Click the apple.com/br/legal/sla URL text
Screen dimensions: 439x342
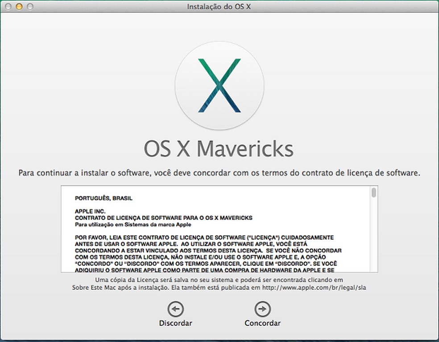pyautogui.click(x=314, y=288)
